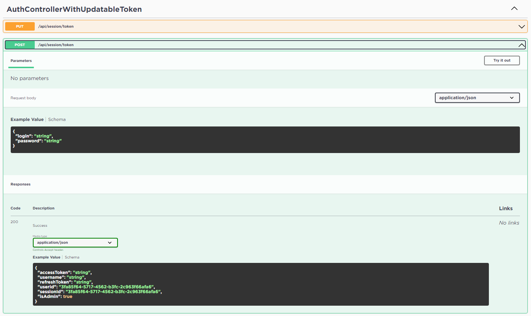The width and height of the screenshot is (531, 316).
Task: Click the orange PUT method badge
Action: point(20,27)
